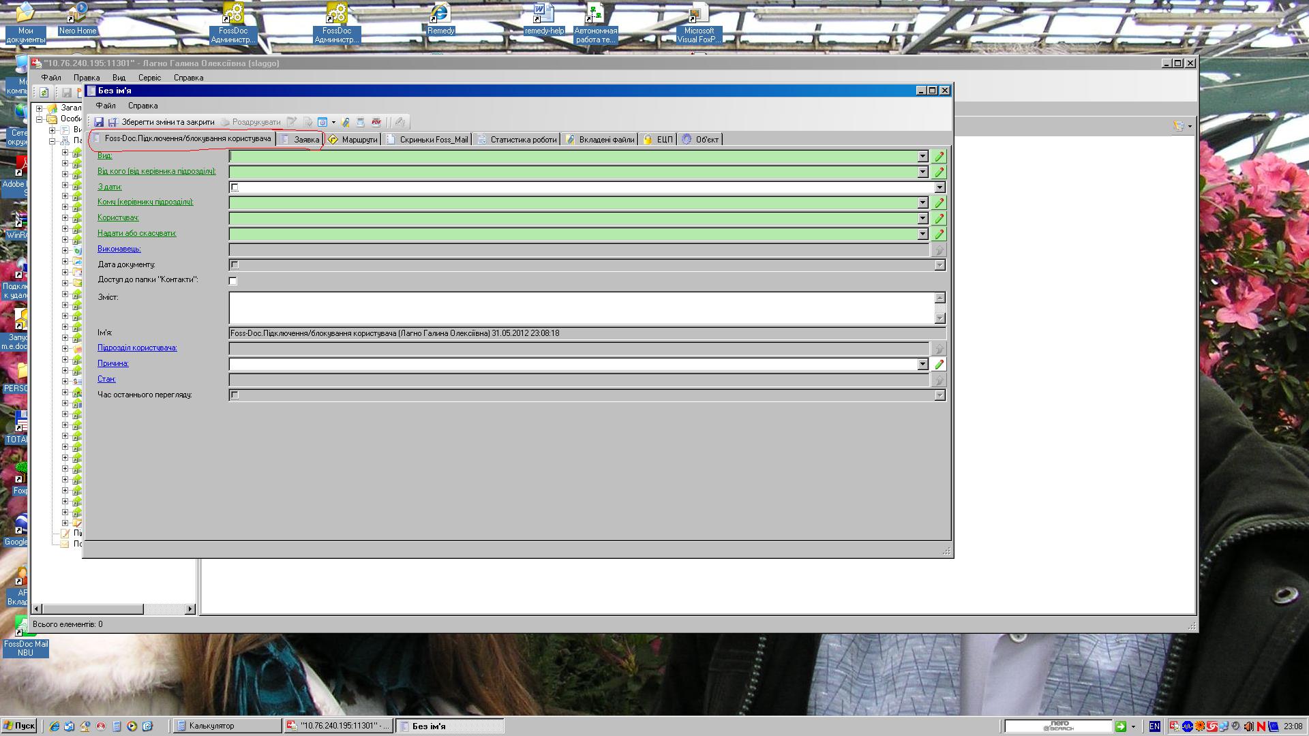Image resolution: width=1309 pixels, height=736 pixels.
Task: Click the pencil icon beside Користувач field
Action: pos(939,219)
